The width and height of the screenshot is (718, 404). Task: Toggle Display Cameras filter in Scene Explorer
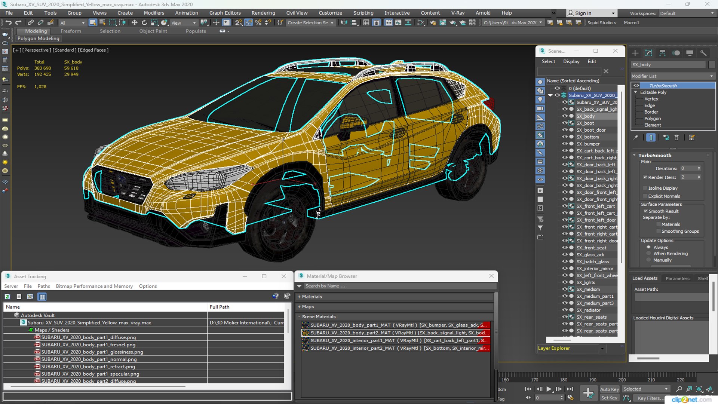point(540,108)
